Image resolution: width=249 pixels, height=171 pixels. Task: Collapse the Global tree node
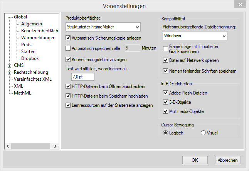point(9,17)
